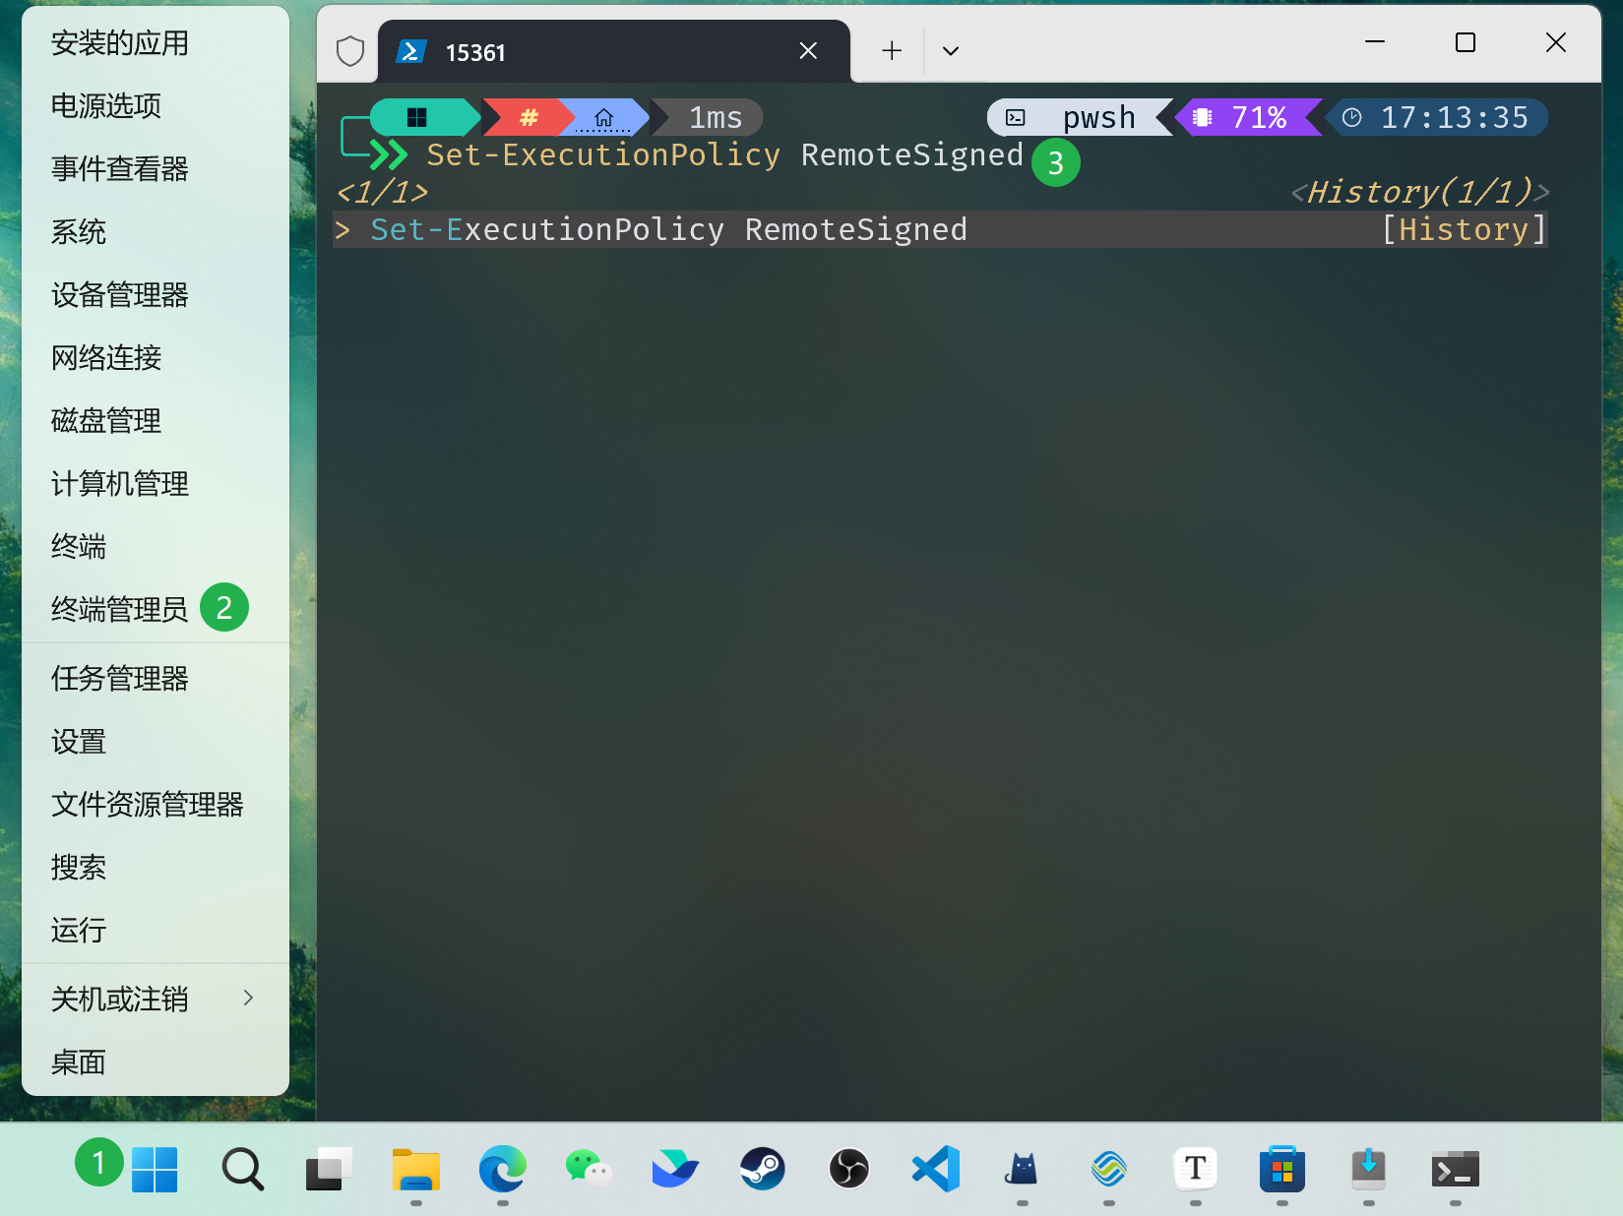Image resolution: width=1623 pixels, height=1216 pixels.
Task: Open 设备管理器 from the menu
Action: tap(119, 295)
